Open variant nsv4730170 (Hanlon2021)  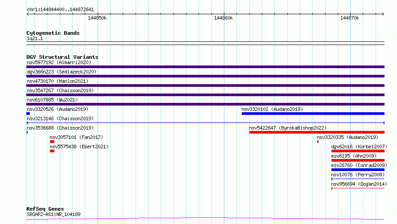point(58,81)
